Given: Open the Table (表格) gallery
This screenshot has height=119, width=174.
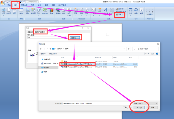Looking at the screenshot, I should [x=21, y=12].
